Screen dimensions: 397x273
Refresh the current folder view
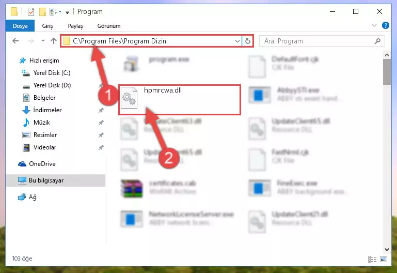(x=248, y=41)
